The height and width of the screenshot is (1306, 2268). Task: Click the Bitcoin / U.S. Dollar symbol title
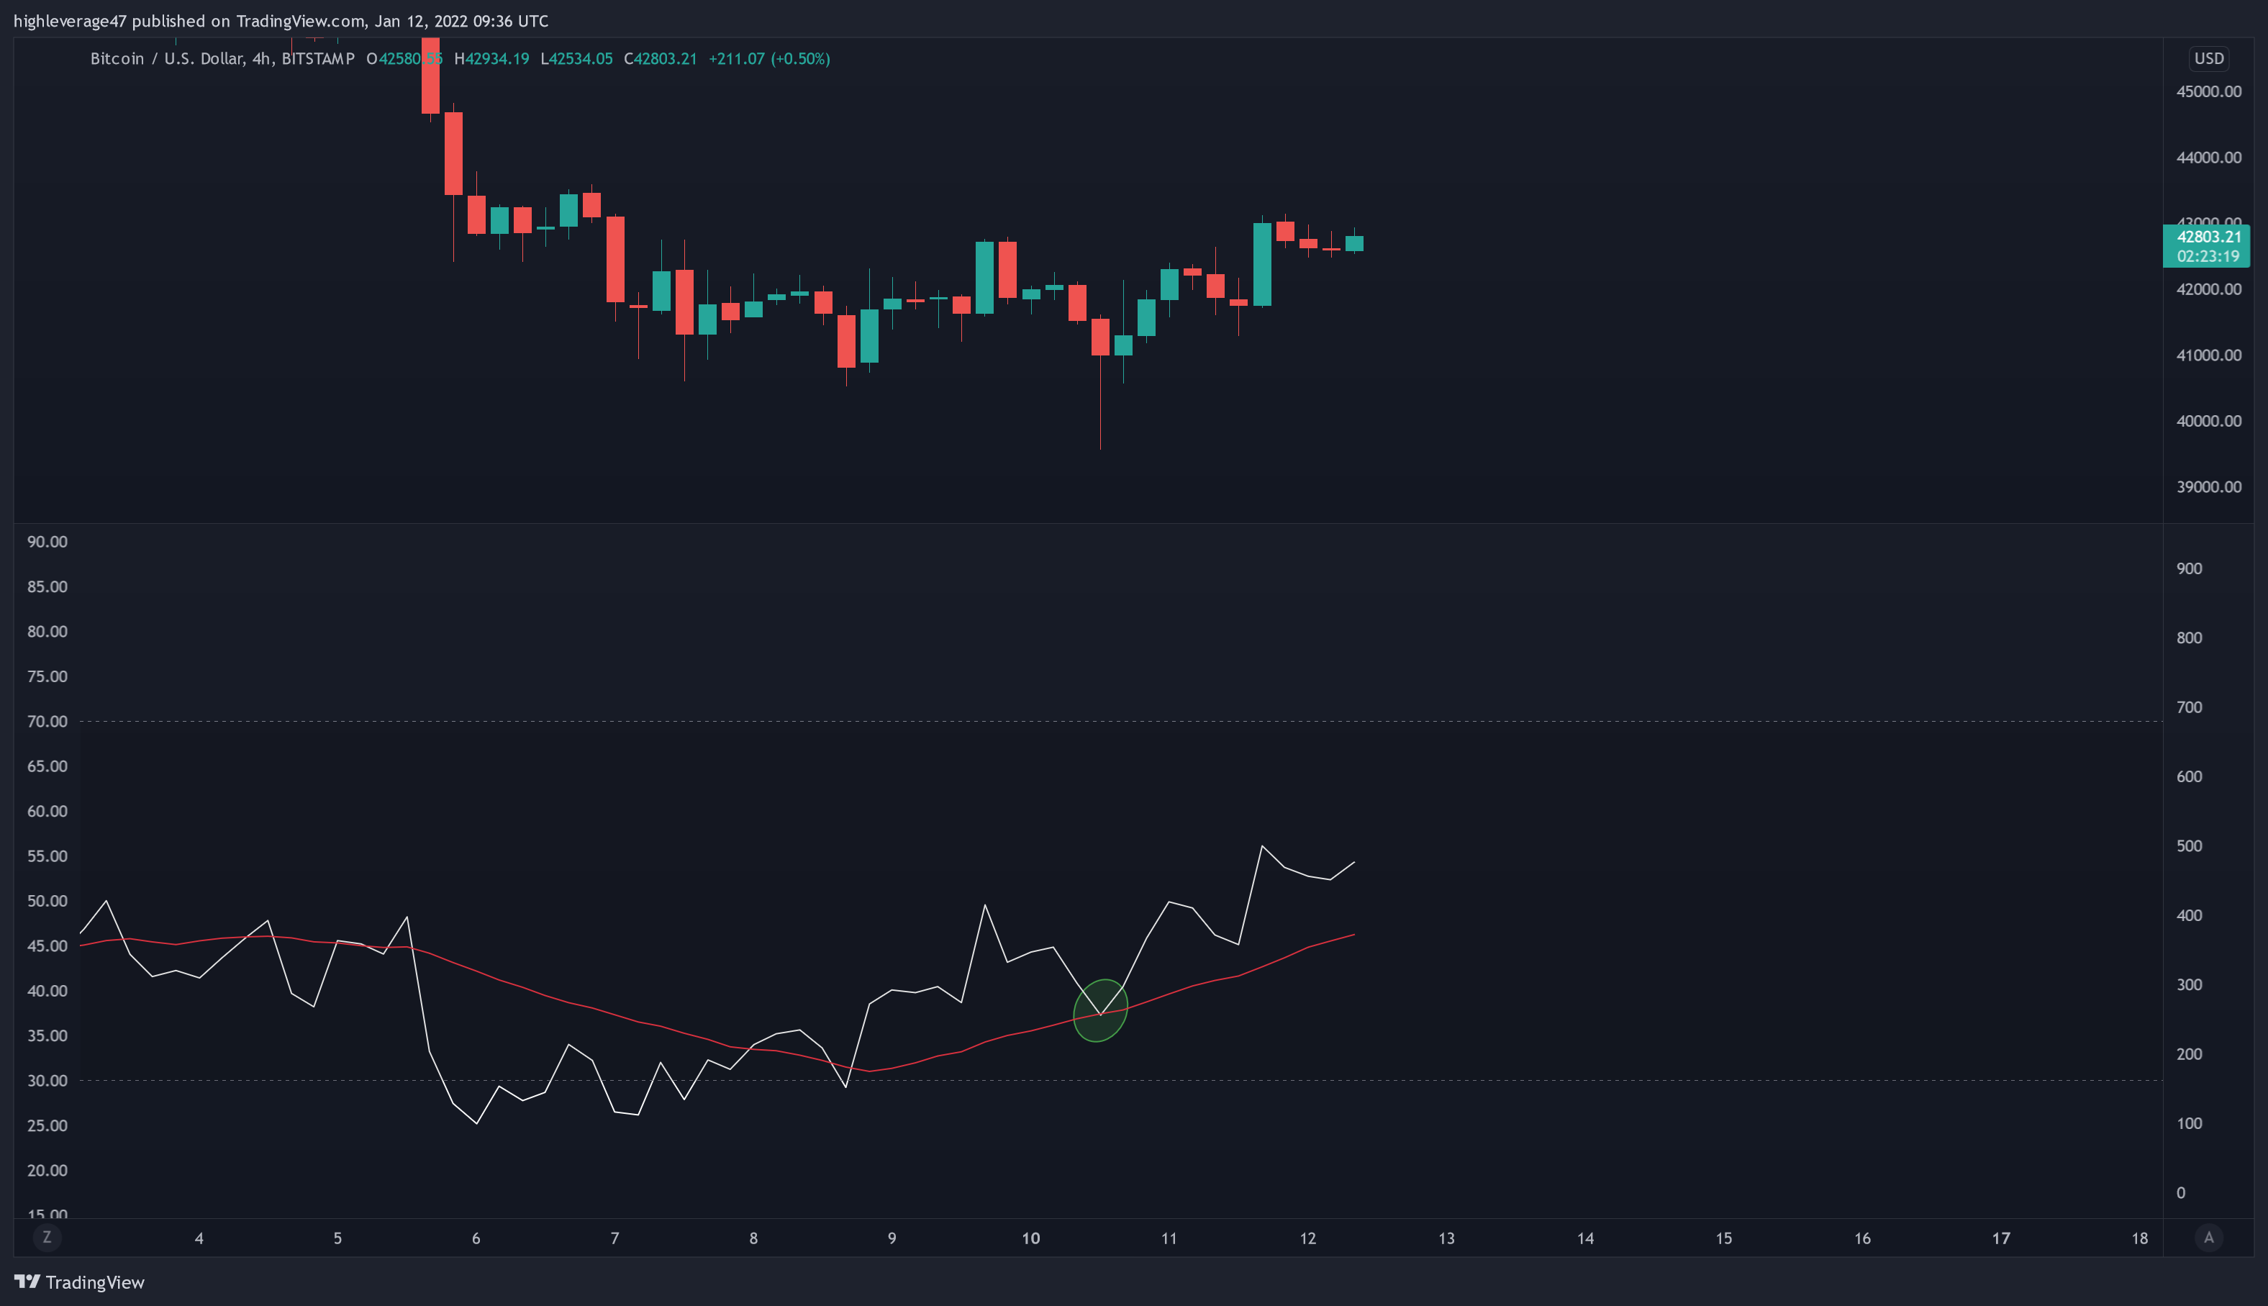coord(167,59)
